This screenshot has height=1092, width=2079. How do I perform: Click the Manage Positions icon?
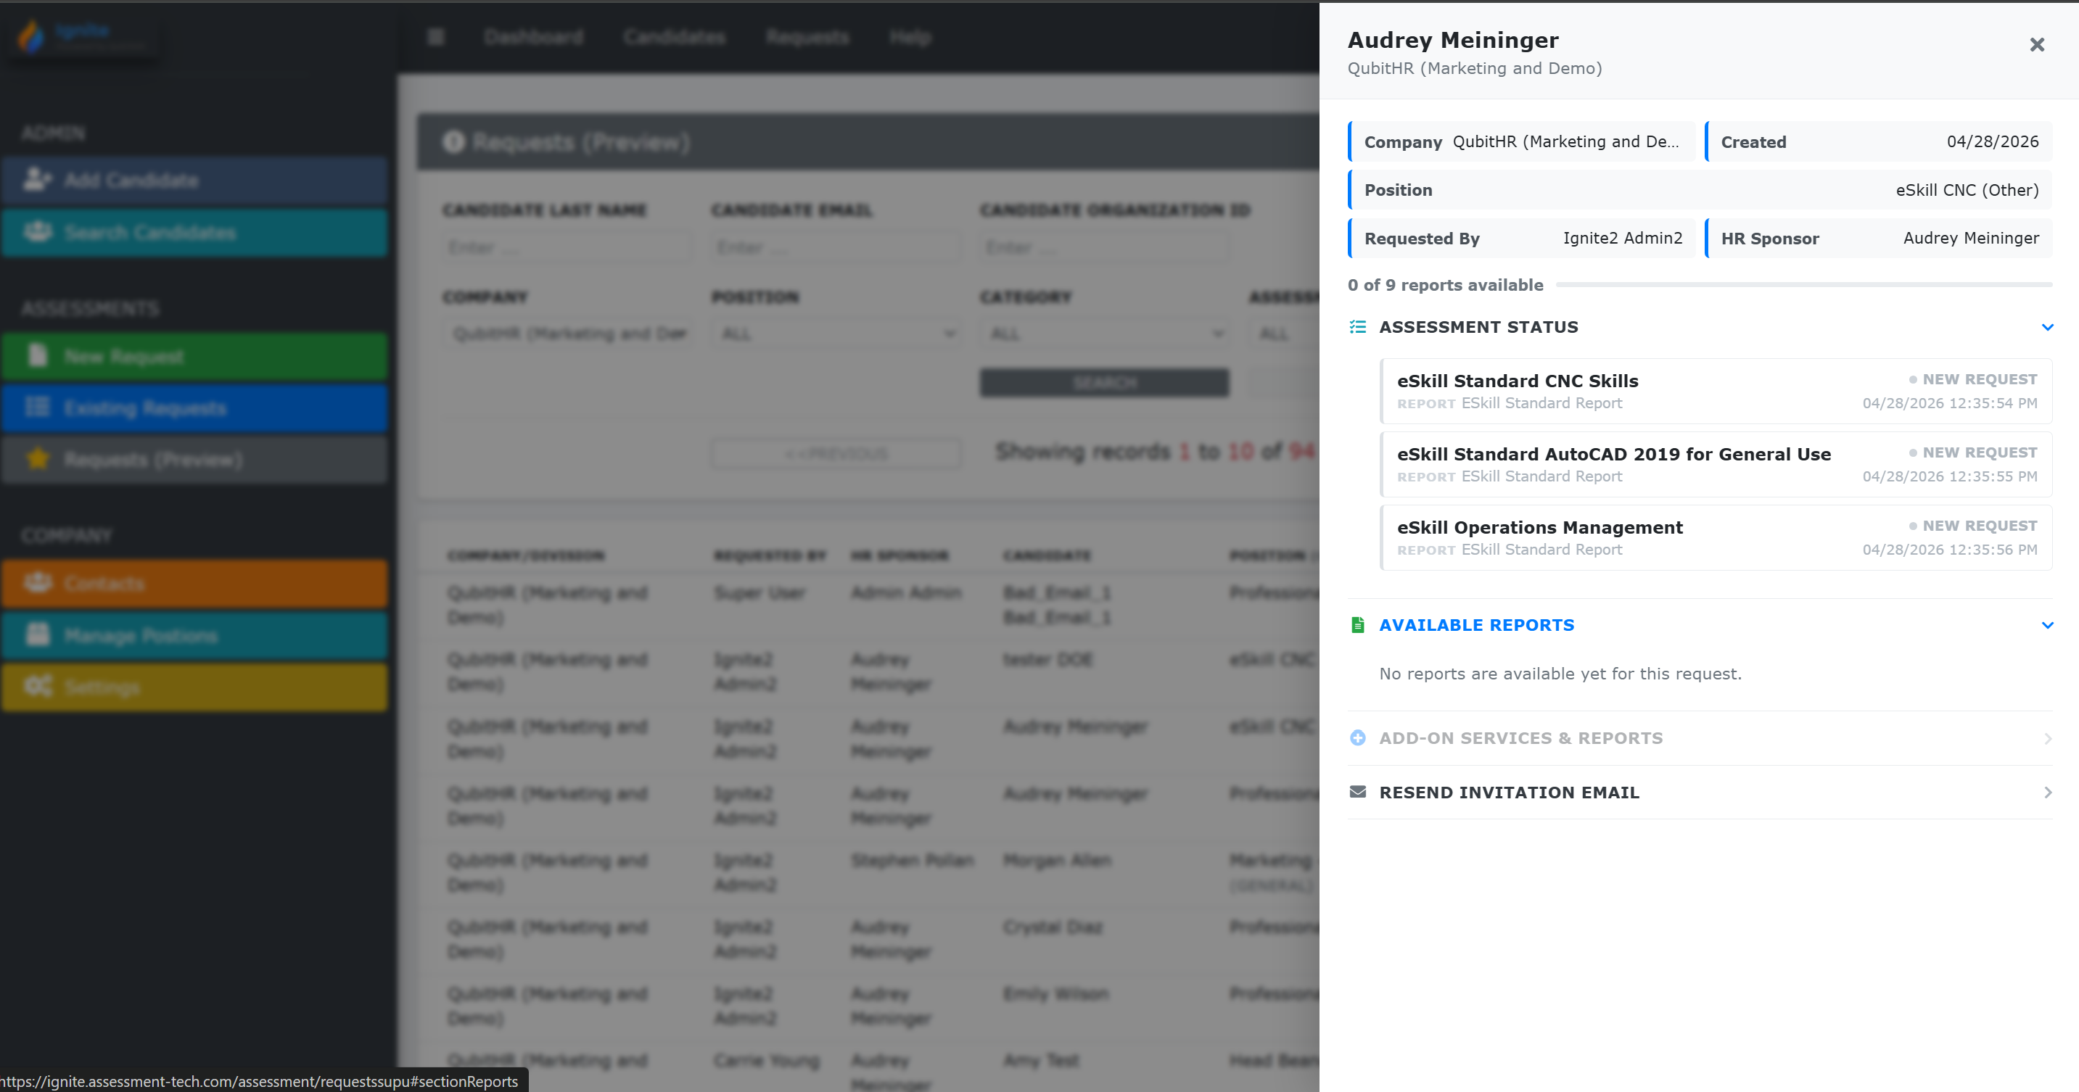[37, 634]
